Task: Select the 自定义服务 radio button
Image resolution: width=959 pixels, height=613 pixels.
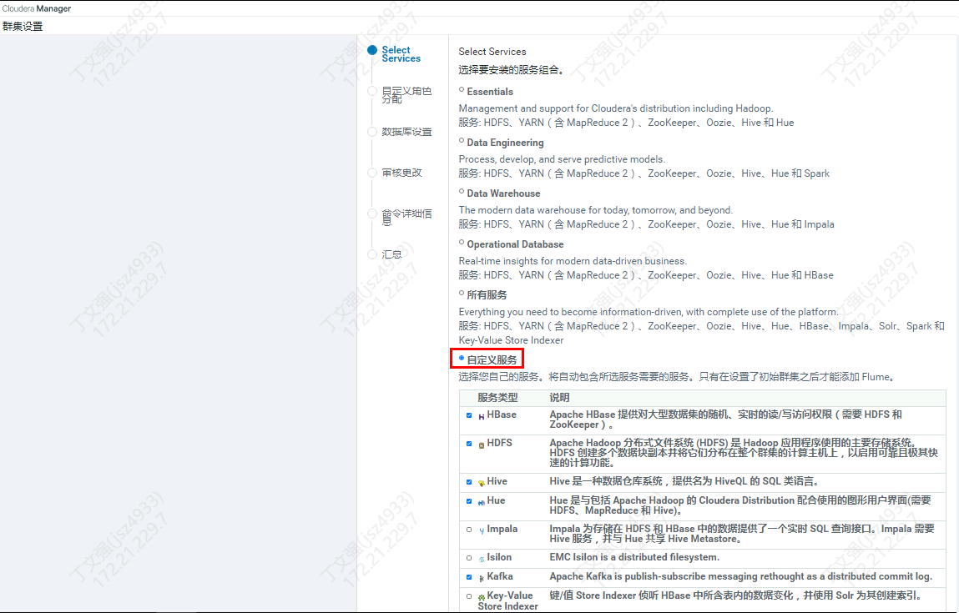Action: (x=462, y=358)
